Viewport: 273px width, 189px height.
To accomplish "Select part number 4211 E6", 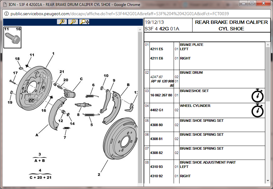I will (157, 58).
